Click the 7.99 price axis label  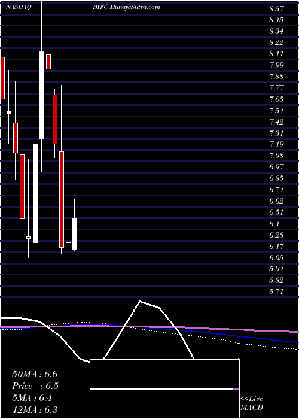pyautogui.click(x=276, y=65)
